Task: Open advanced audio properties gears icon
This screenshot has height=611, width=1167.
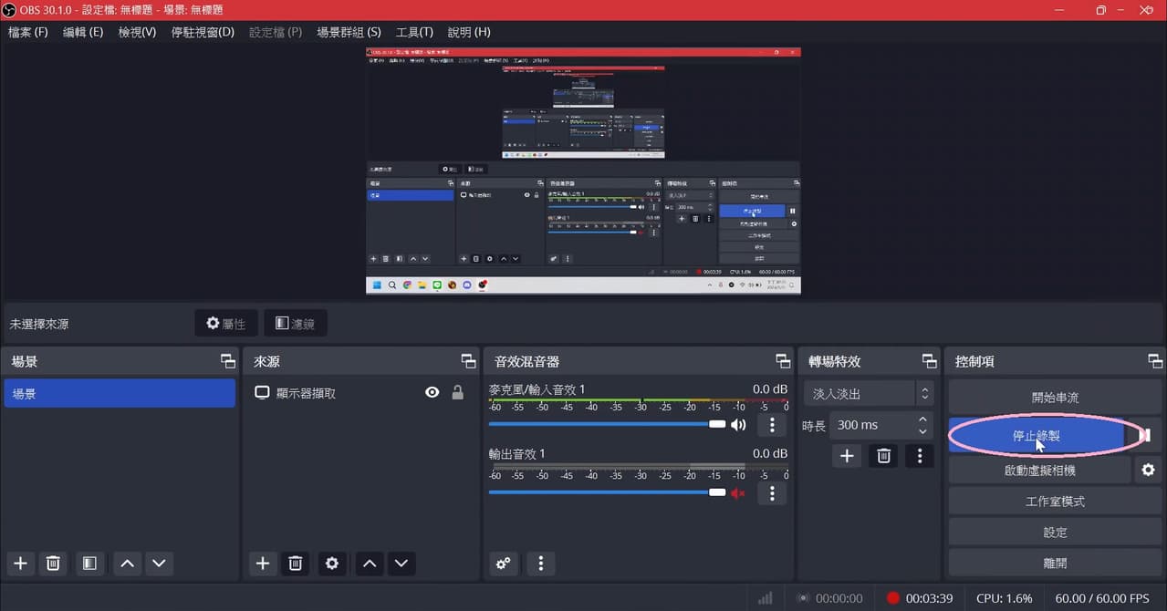Action: [503, 564]
